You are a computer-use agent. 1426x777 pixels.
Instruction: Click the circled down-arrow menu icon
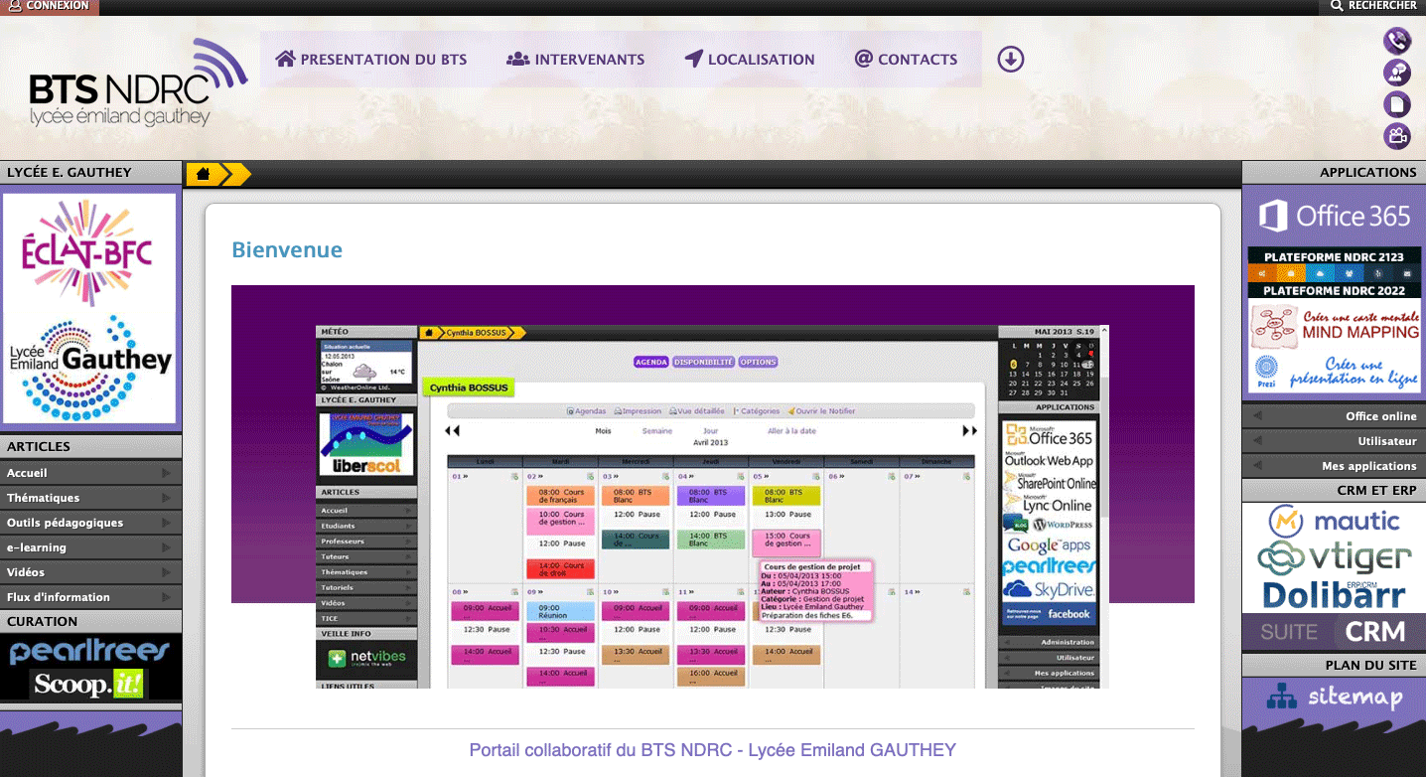point(1010,60)
